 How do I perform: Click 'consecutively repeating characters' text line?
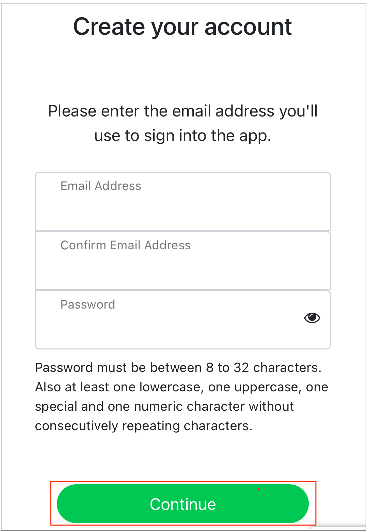click(144, 426)
